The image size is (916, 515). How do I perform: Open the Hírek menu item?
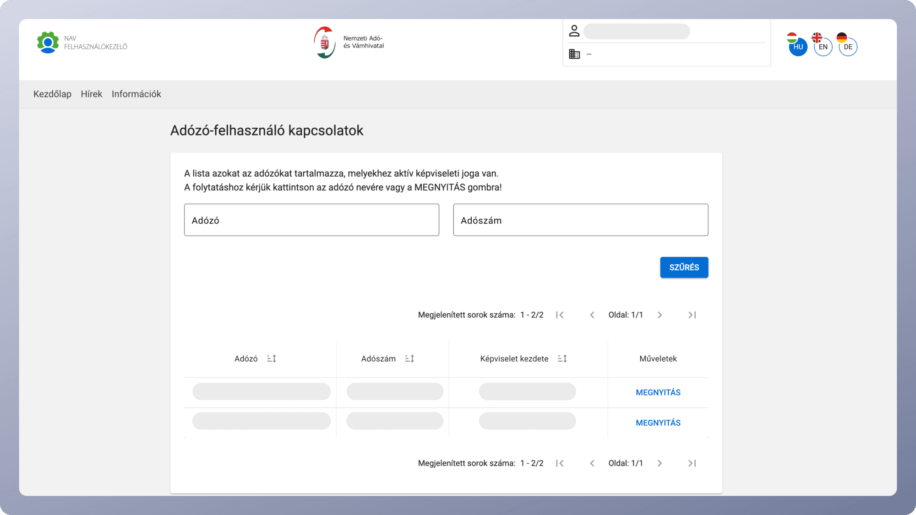pyautogui.click(x=92, y=94)
